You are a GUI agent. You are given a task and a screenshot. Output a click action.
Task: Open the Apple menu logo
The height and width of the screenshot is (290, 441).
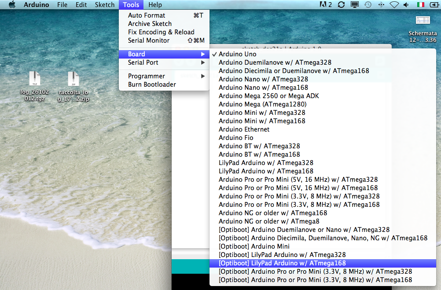[x=12, y=5]
